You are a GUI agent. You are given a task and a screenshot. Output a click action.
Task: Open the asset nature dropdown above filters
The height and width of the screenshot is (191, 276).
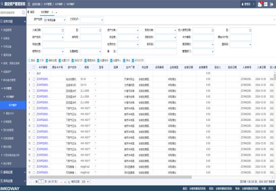coord(55,20)
